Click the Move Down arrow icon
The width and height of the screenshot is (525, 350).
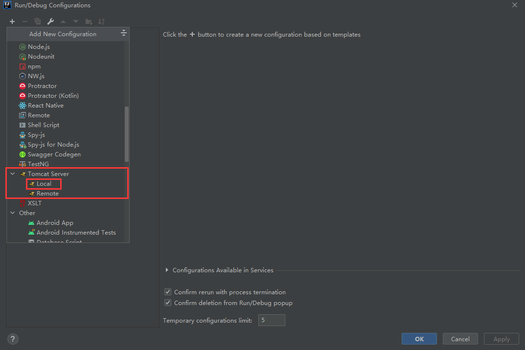point(76,22)
